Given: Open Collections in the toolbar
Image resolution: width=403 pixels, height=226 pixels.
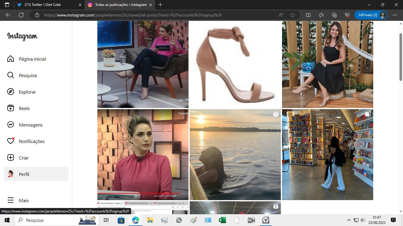Looking at the screenshot, I should (x=334, y=15).
